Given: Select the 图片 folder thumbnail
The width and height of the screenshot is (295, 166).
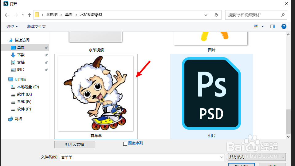Looking at the screenshot, I should pos(210,38).
